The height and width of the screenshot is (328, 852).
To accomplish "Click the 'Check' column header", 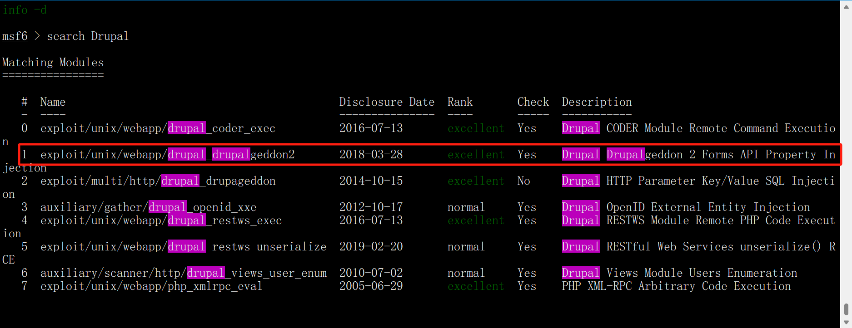I will tap(533, 102).
